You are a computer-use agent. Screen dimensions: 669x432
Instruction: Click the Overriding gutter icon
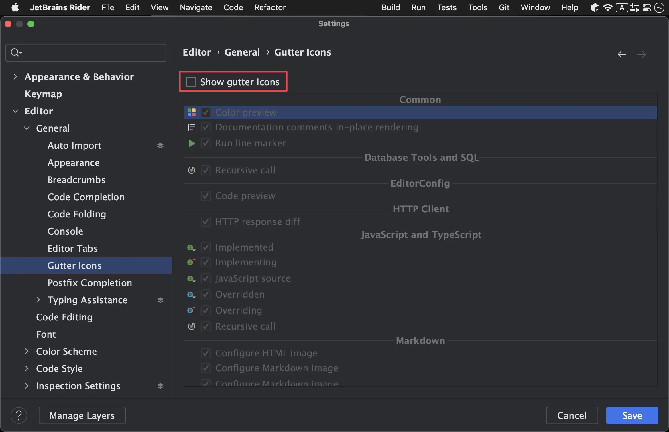(192, 310)
